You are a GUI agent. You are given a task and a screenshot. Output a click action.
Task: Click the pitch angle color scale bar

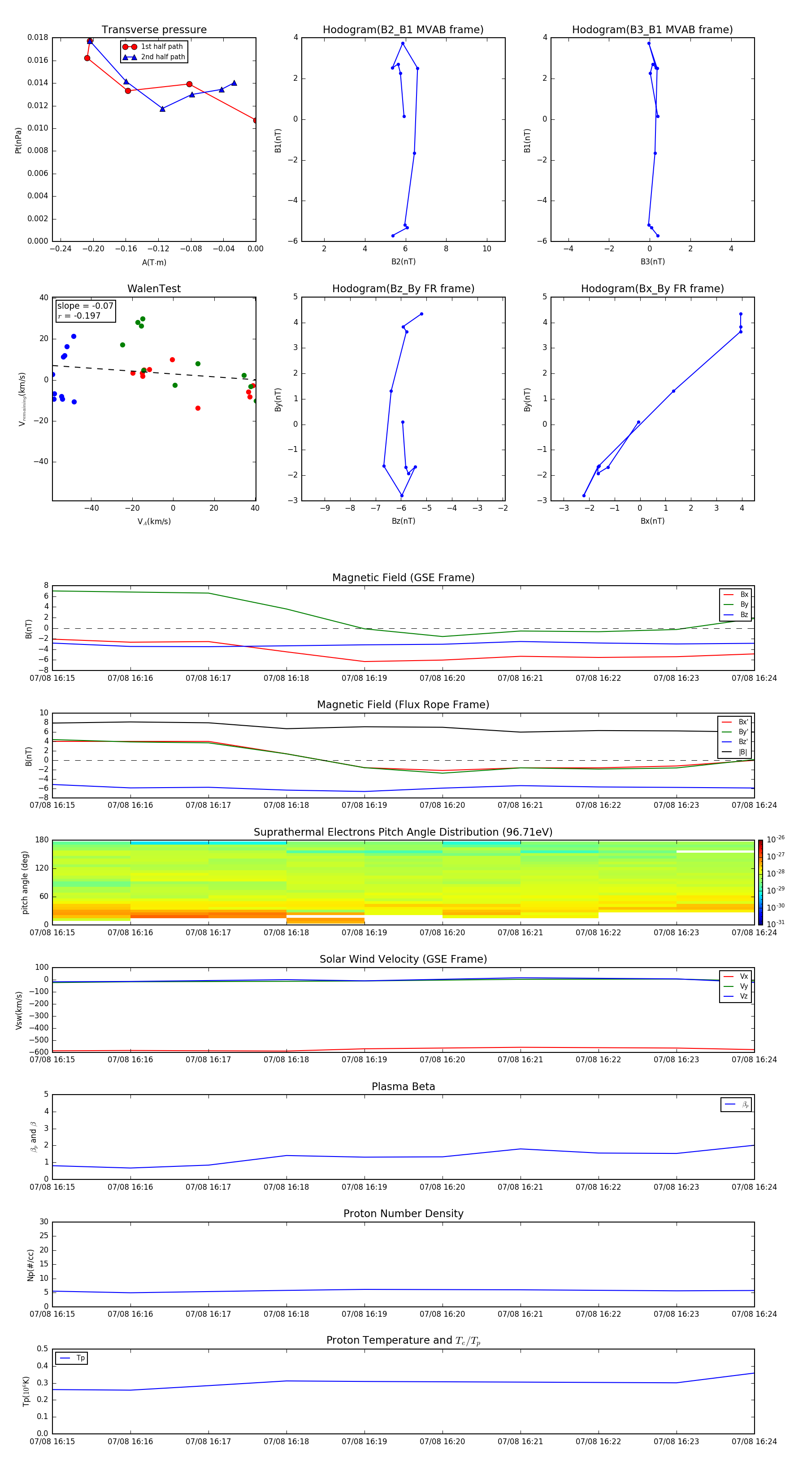tap(760, 882)
